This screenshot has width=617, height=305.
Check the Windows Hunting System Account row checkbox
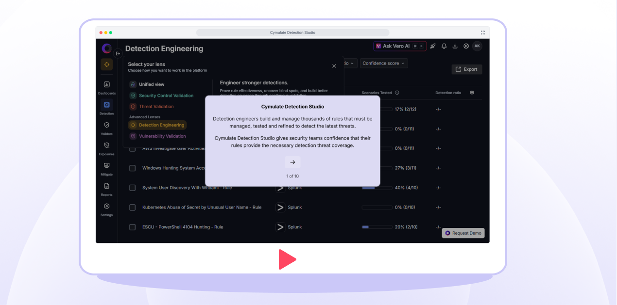132,168
